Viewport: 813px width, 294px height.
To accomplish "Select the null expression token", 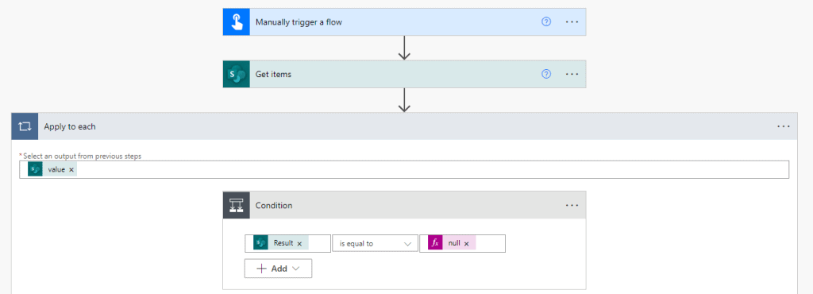I will pyautogui.click(x=452, y=243).
